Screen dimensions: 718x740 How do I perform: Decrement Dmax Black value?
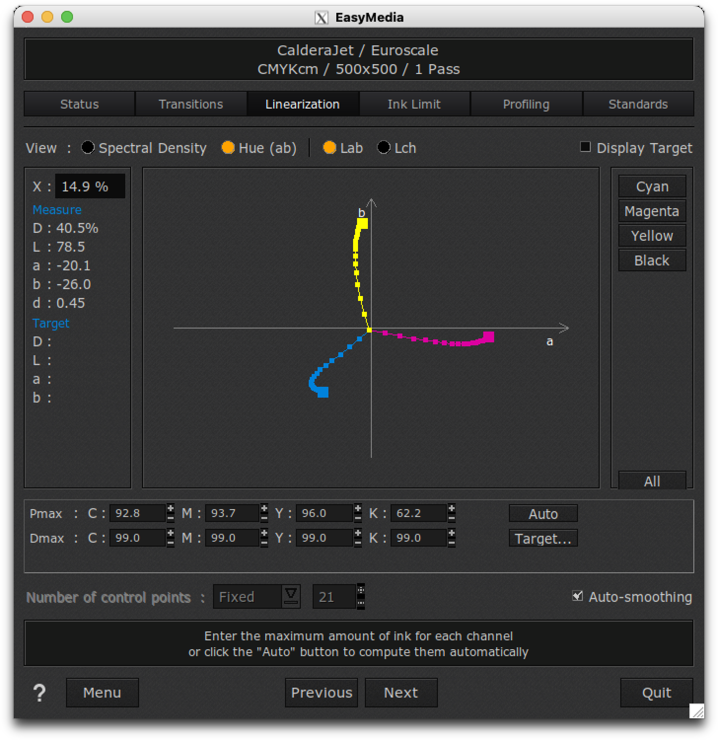coord(452,542)
